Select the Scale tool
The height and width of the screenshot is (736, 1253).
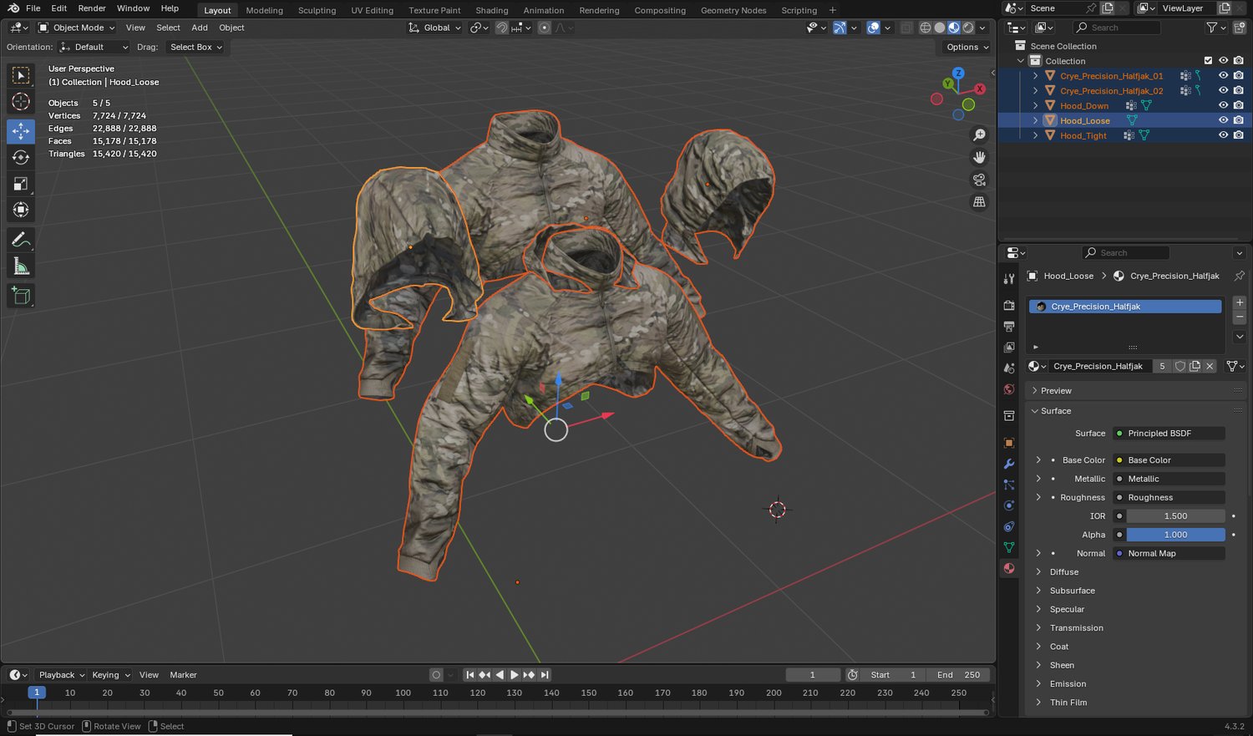pyautogui.click(x=21, y=184)
